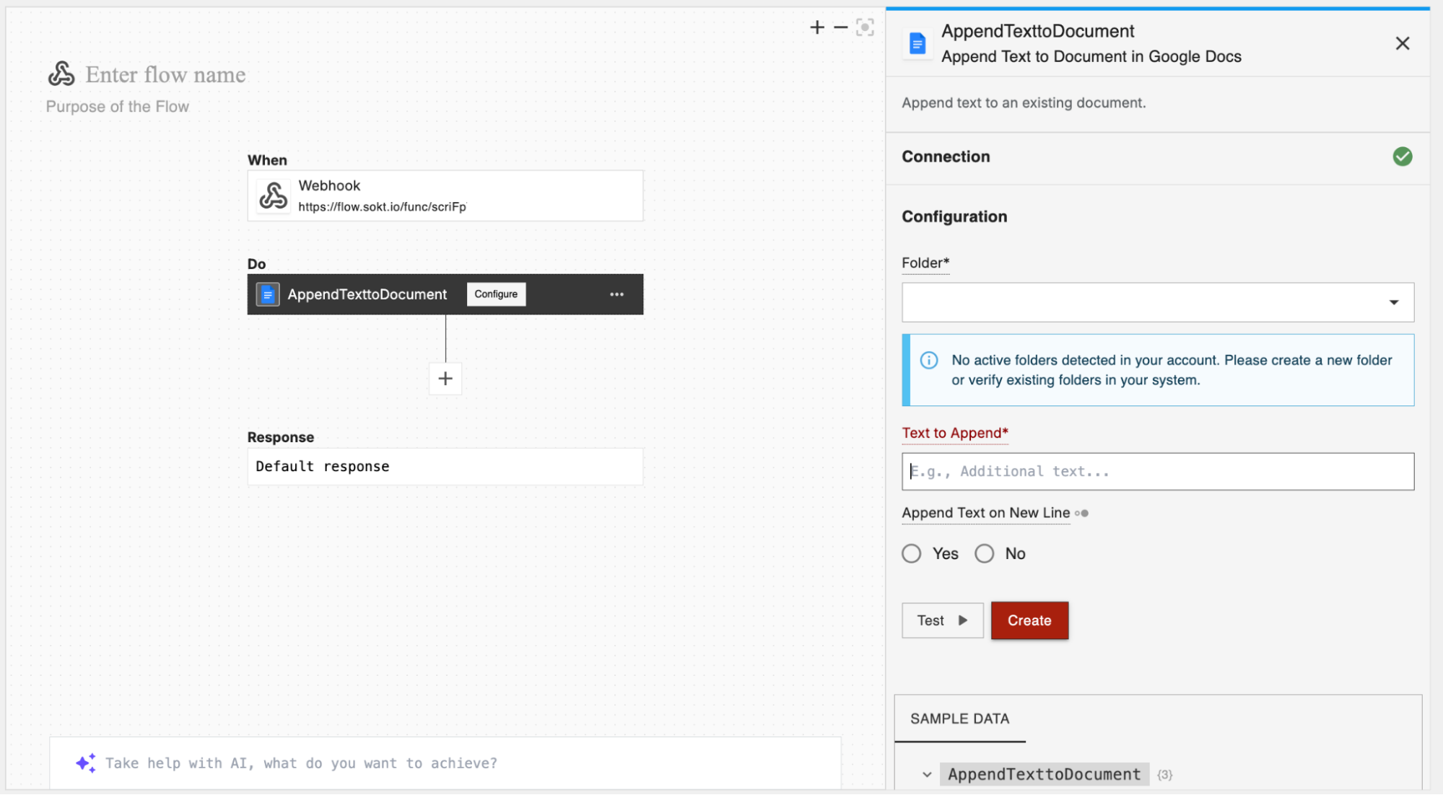Zoom in the flow canvas with plus icon
This screenshot has height=795, width=1443.
816,27
